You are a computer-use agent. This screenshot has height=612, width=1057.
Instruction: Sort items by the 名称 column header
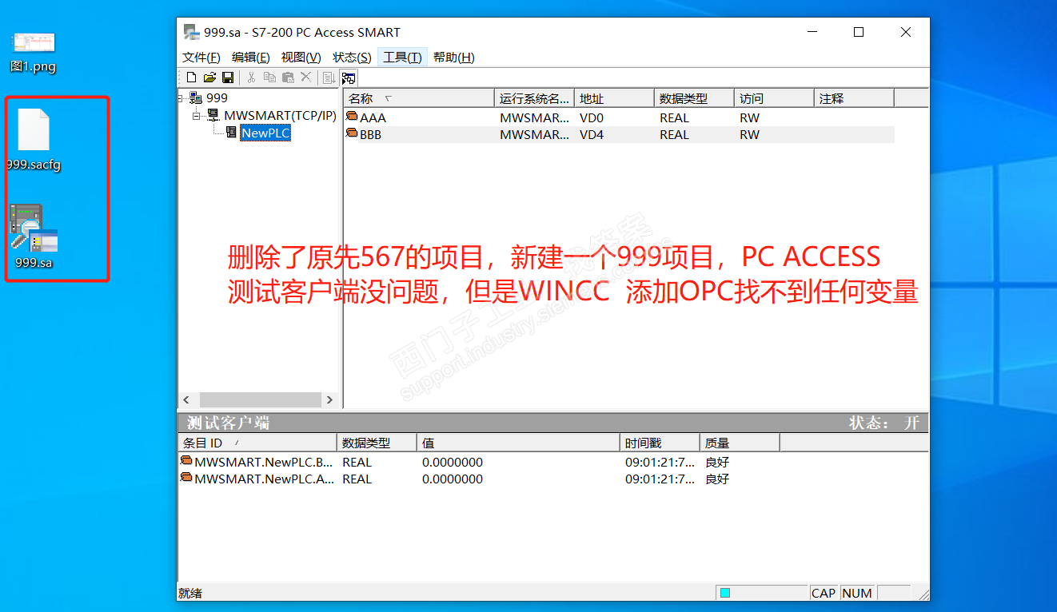coord(419,98)
